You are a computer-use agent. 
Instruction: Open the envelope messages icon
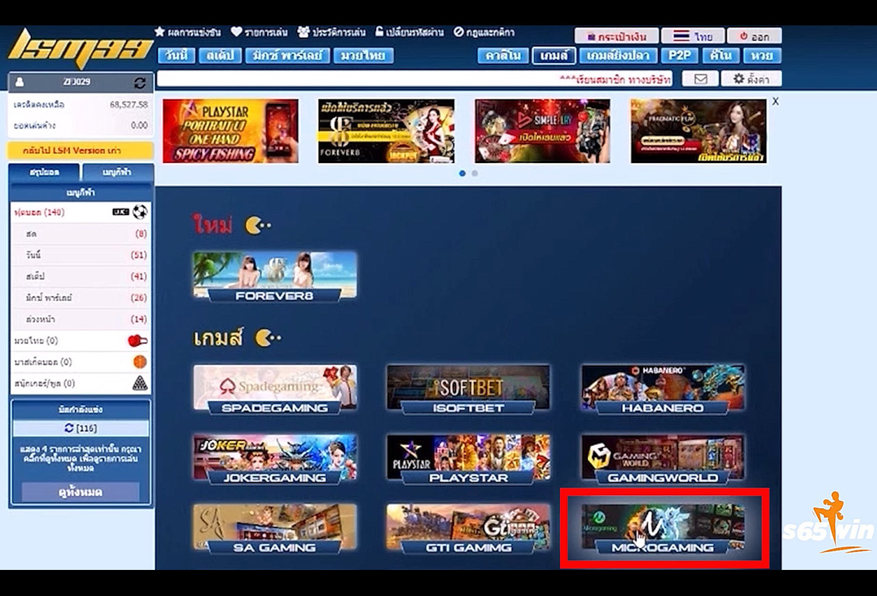(700, 79)
